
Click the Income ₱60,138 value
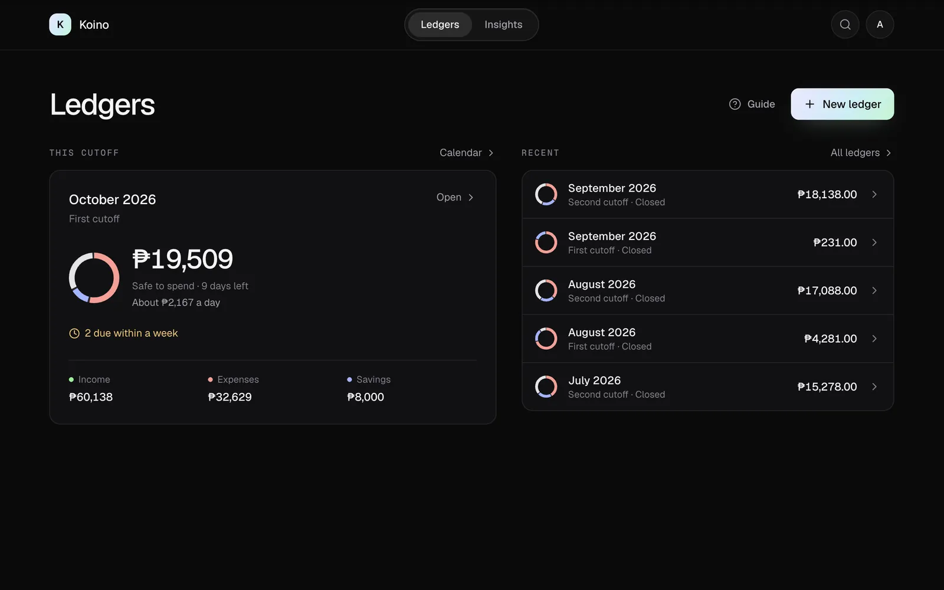tap(91, 397)
